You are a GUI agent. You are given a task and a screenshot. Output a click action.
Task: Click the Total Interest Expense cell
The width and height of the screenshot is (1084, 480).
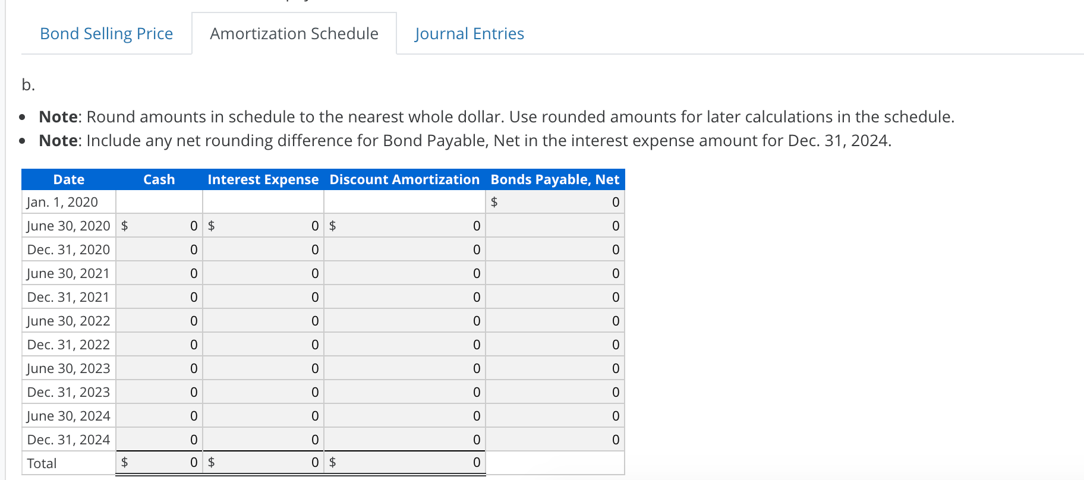263,463
